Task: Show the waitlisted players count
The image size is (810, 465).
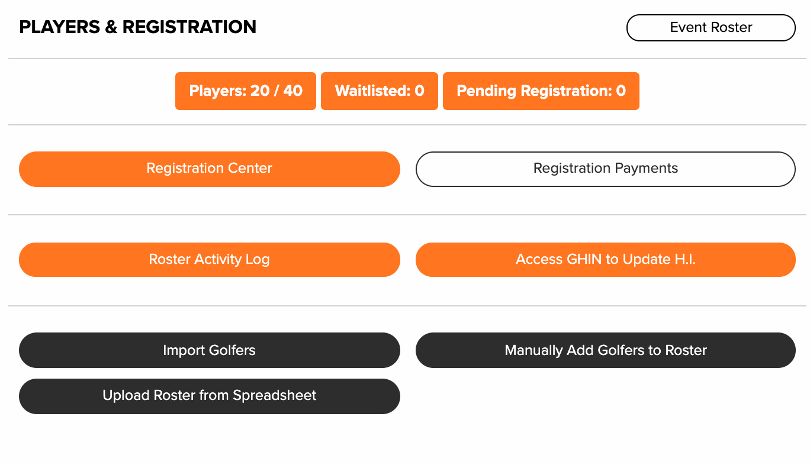Action: coord(380,91)
